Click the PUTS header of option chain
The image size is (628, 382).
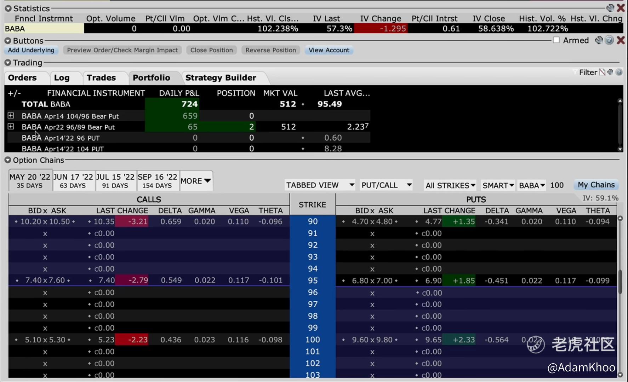point(476,199)
